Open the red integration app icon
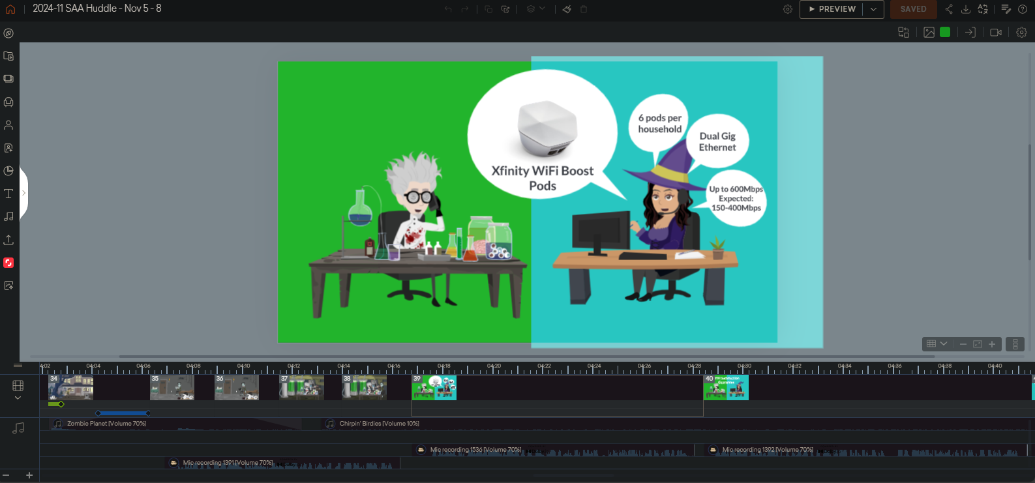The height and width of the screenshot is (483, 1035). tap(8, 263)
